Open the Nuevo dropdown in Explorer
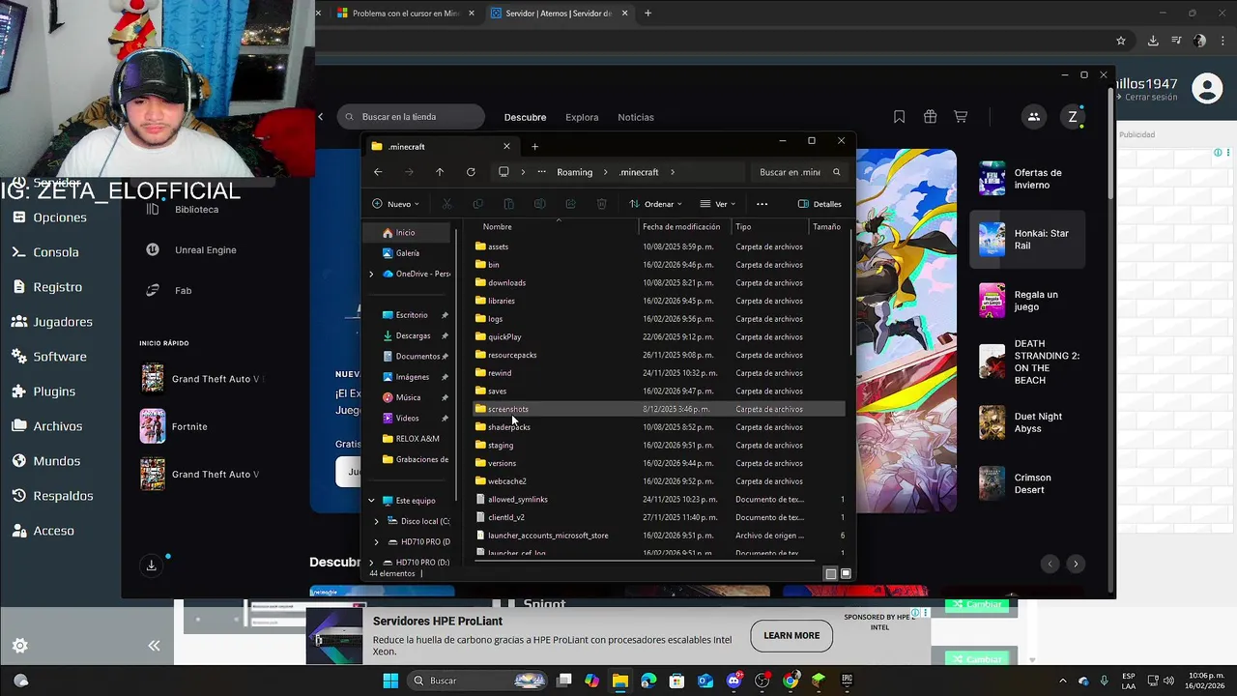Image resolution: width=1237 pixels, height=696 pixels. 396,204
